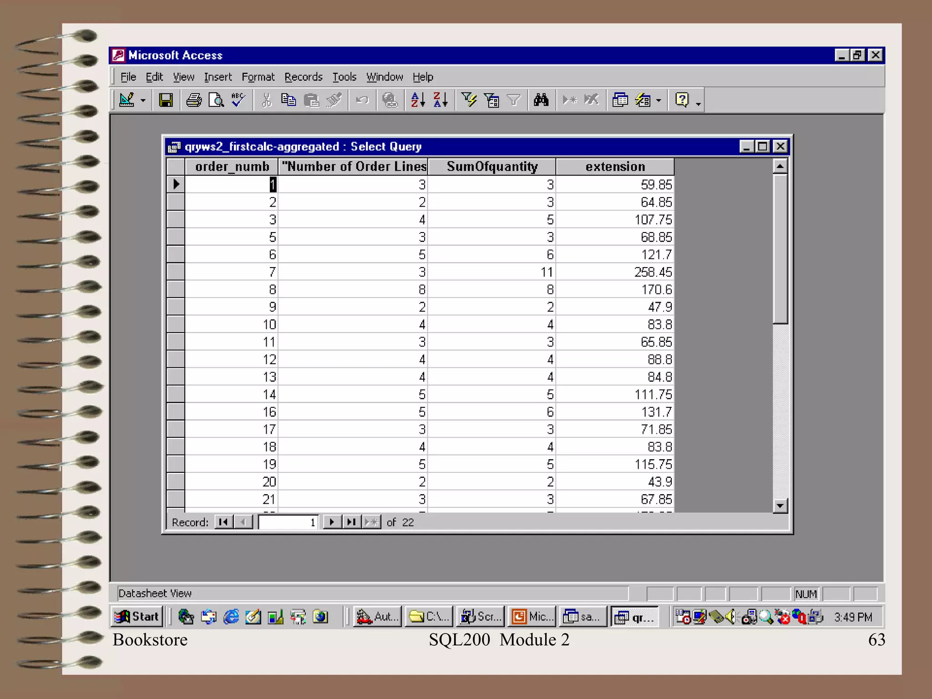Open the toolbar options arrow beside Help

699,104
